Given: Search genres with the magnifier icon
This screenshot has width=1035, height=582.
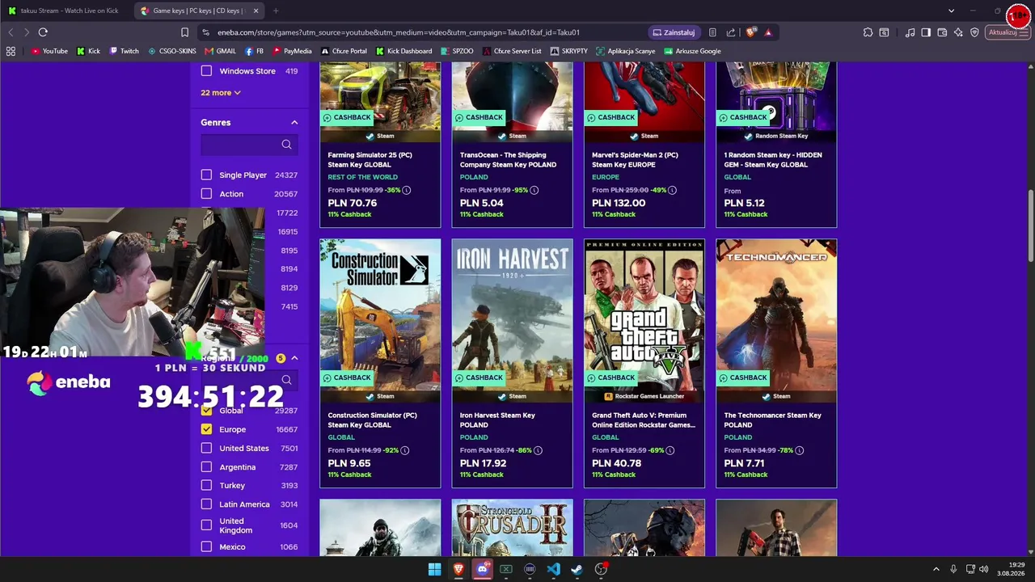Looking at the screenshot, I should click(286, 145).
